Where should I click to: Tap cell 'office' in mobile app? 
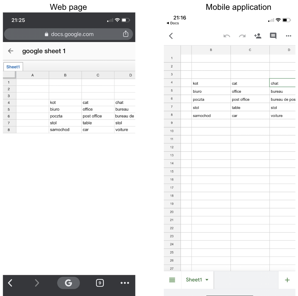[x=250, y=91]
